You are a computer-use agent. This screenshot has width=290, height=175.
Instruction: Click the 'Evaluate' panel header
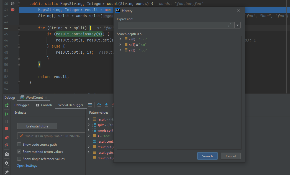20,113
